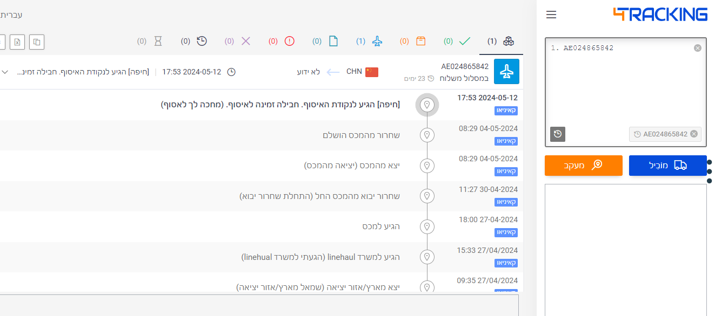Screen dimensions: 715x316
Task: Click the pin for 'יצא מהמכס' event
Action: [x=427, y=166]
